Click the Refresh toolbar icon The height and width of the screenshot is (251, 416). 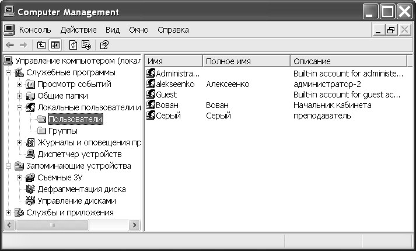(x=73, y=45)
